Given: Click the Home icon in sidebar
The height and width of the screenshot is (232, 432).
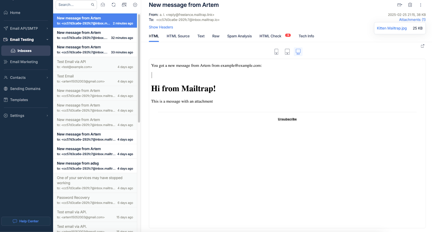Looking at the screenshot, I should [x=6, y=13].
